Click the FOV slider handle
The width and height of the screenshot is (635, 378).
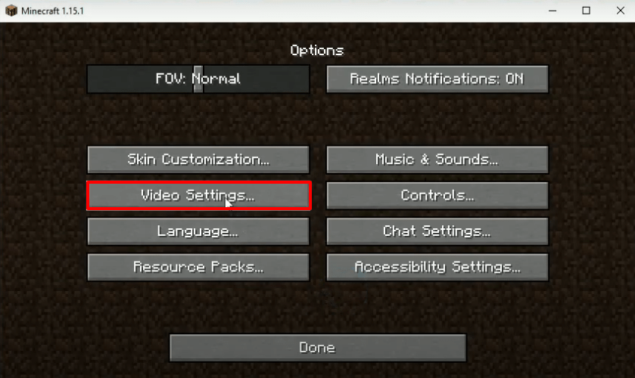click(x=198, y=79)
